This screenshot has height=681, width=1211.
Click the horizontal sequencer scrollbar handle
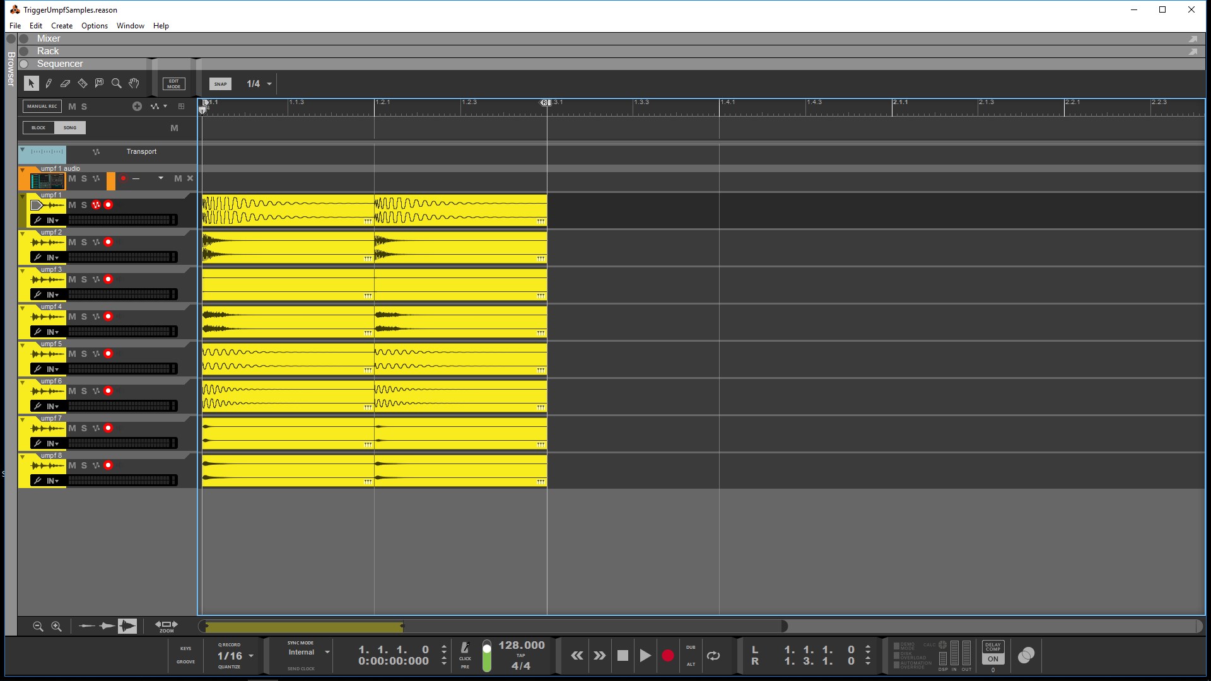(305, 627)
